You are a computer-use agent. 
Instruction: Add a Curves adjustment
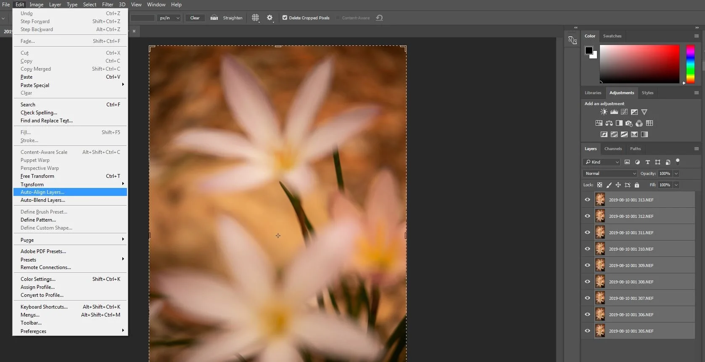pos(624,112)
